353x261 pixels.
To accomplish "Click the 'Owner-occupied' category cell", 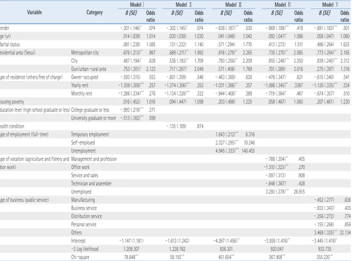I will tap(85, 77).
